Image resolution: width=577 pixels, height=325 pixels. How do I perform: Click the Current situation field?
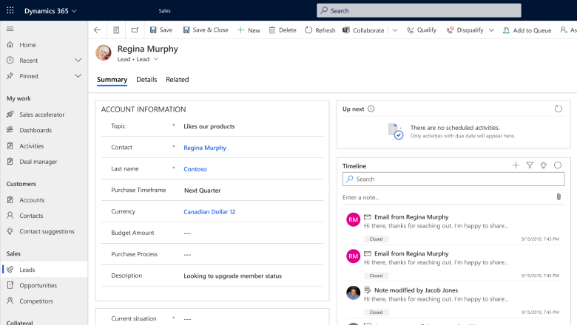point(212,318)
